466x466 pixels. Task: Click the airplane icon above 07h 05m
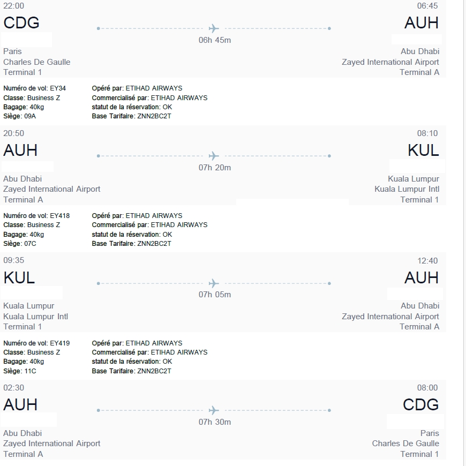[x=214, y=283]
